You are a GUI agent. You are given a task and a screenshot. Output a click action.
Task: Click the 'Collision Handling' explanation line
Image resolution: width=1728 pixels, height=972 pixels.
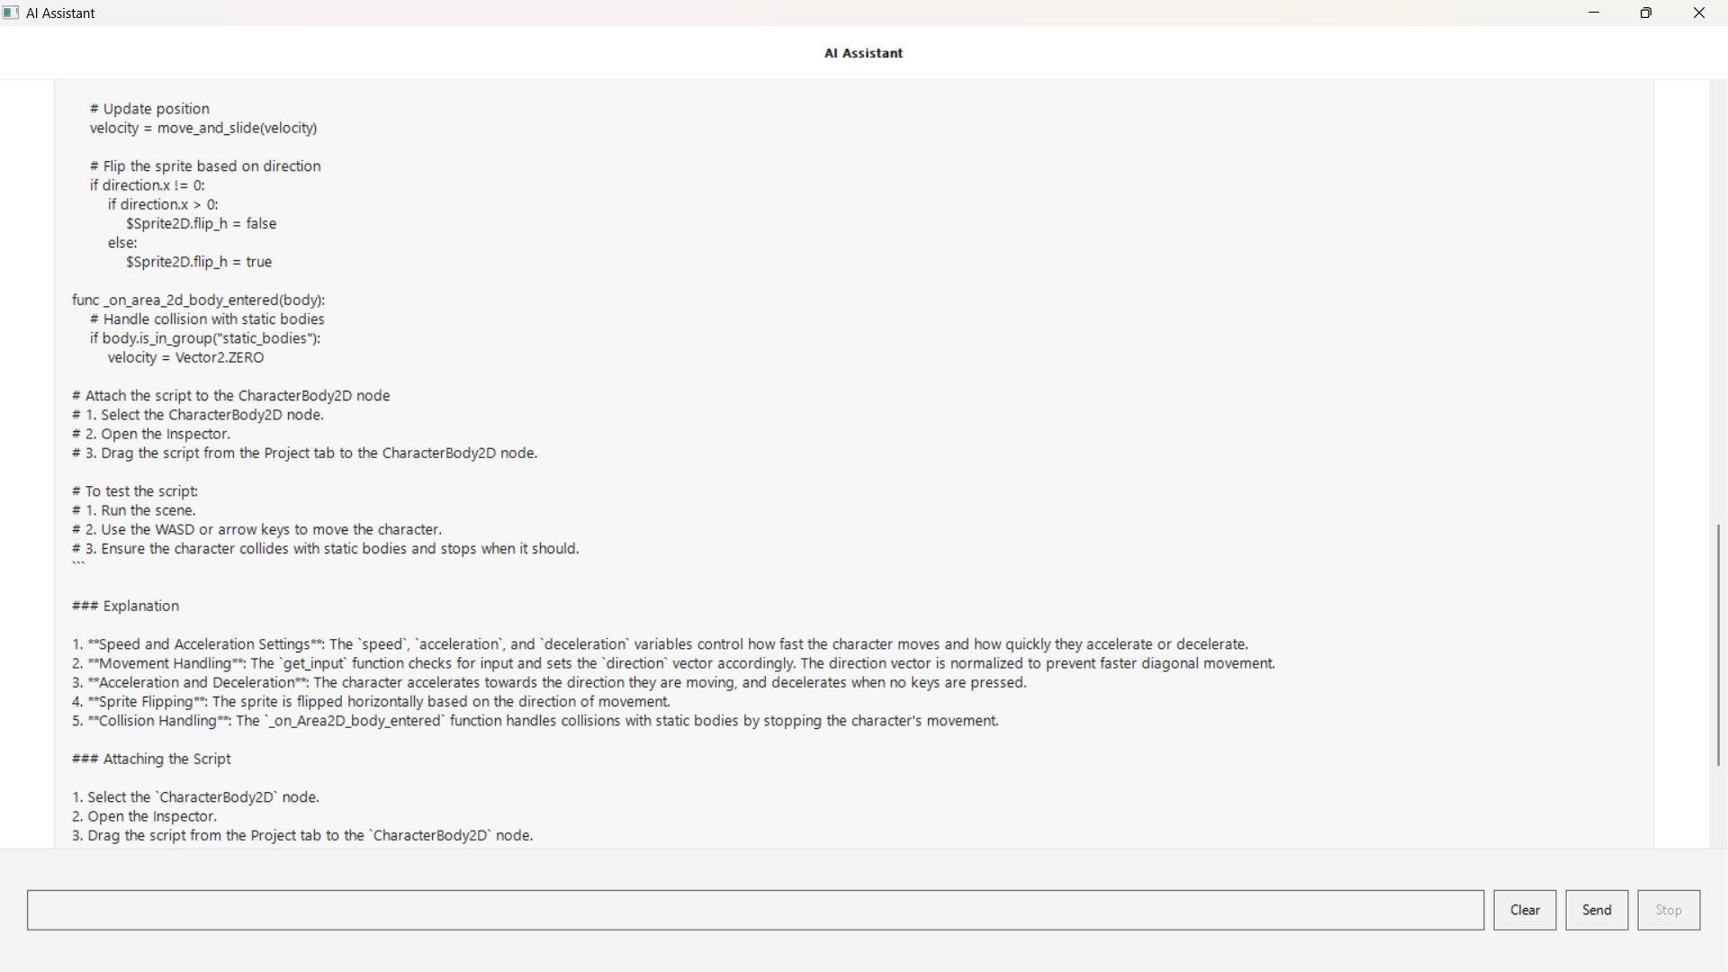click(535, 721)
